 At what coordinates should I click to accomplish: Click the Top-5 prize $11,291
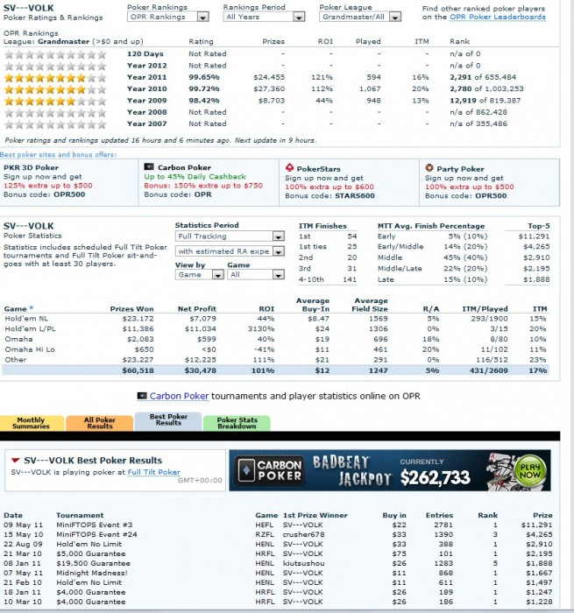click(534, 236)
